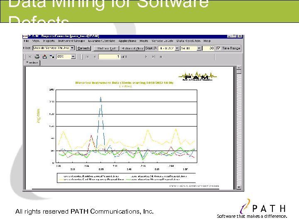Open the View menu

tap(36, 41)
